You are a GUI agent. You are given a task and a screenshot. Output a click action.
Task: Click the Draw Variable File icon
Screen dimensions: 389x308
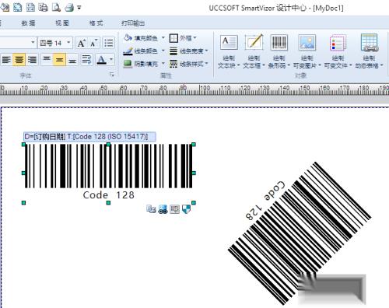(x=338, y=51)
